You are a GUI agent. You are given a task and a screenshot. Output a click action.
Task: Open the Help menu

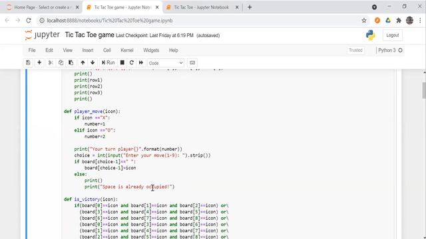tap(173, 50)
